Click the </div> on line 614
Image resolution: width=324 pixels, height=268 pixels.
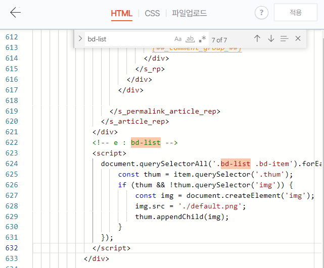(x=156, y=59)
